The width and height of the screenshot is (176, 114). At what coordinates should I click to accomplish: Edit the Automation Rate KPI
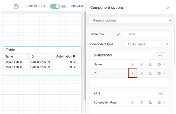click(x=141, y=102)
